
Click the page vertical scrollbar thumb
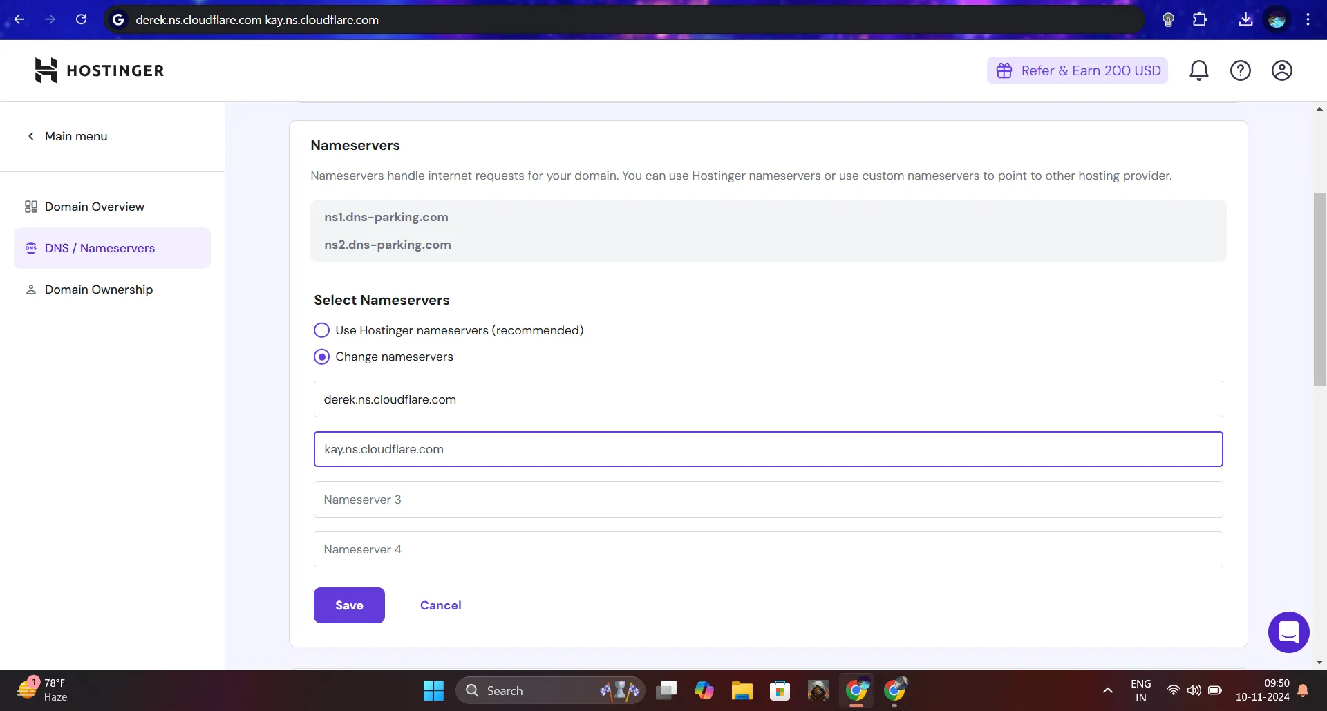tap(1319, 288)
